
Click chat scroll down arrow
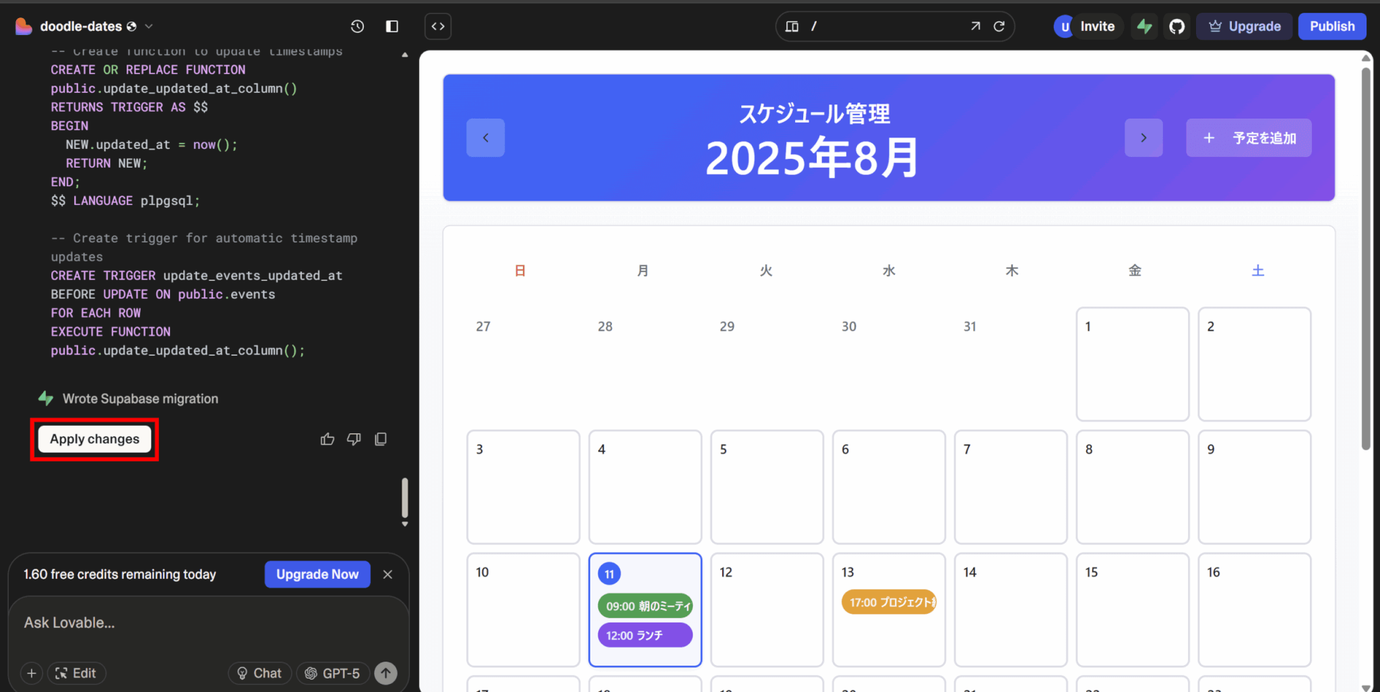(x=404, y=524)
